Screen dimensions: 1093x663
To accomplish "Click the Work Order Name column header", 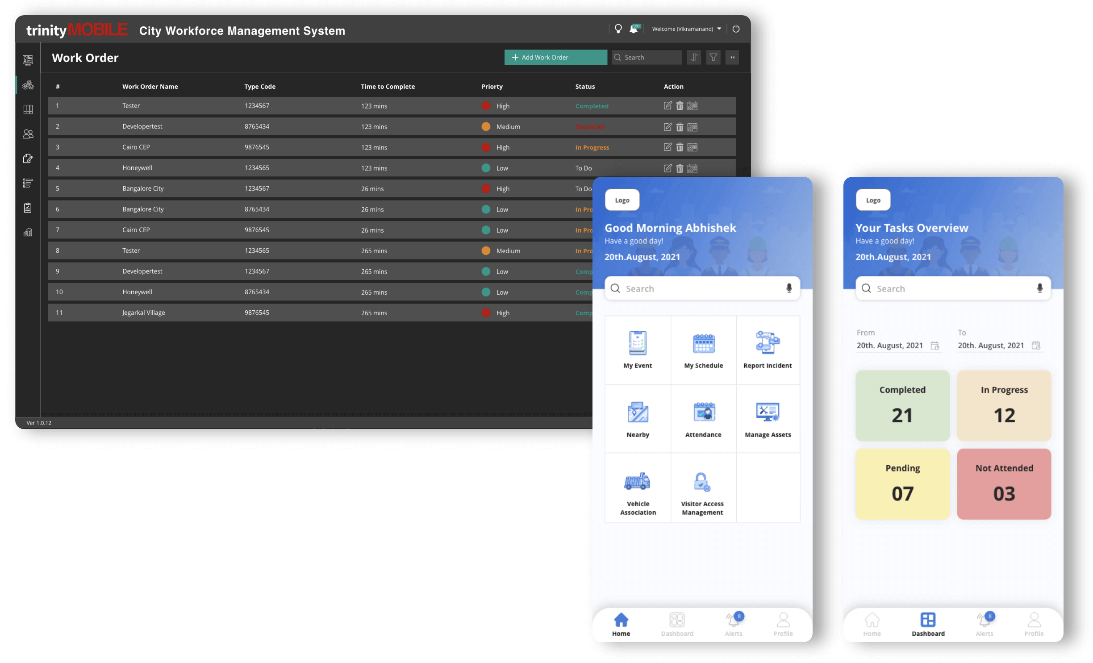I will click(x=150, y=87).
